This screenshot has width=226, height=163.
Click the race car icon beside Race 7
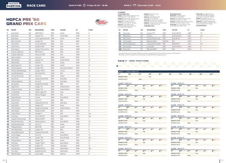click(x=134, y=5)
